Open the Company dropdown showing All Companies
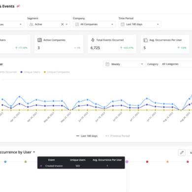 click(x=94, y=24)
